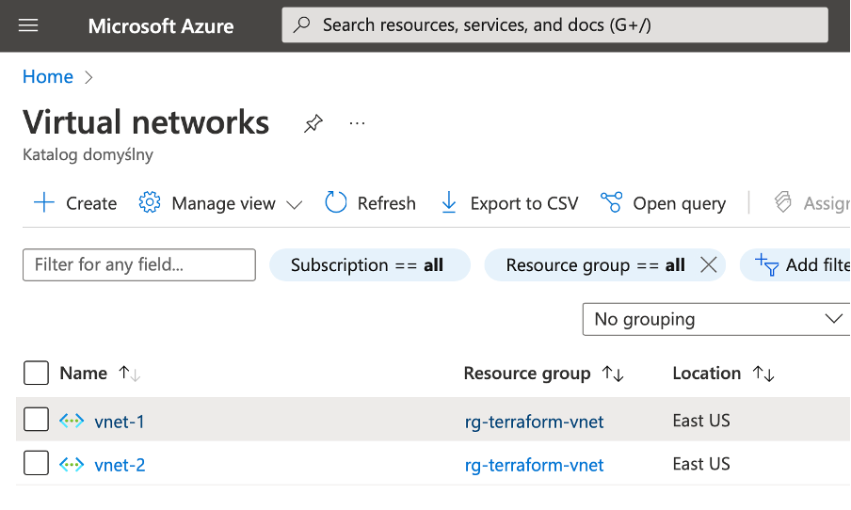This screenshot has width=851, height=510.
Task: Focus the Filter for any field box
Action: (139, 264)
